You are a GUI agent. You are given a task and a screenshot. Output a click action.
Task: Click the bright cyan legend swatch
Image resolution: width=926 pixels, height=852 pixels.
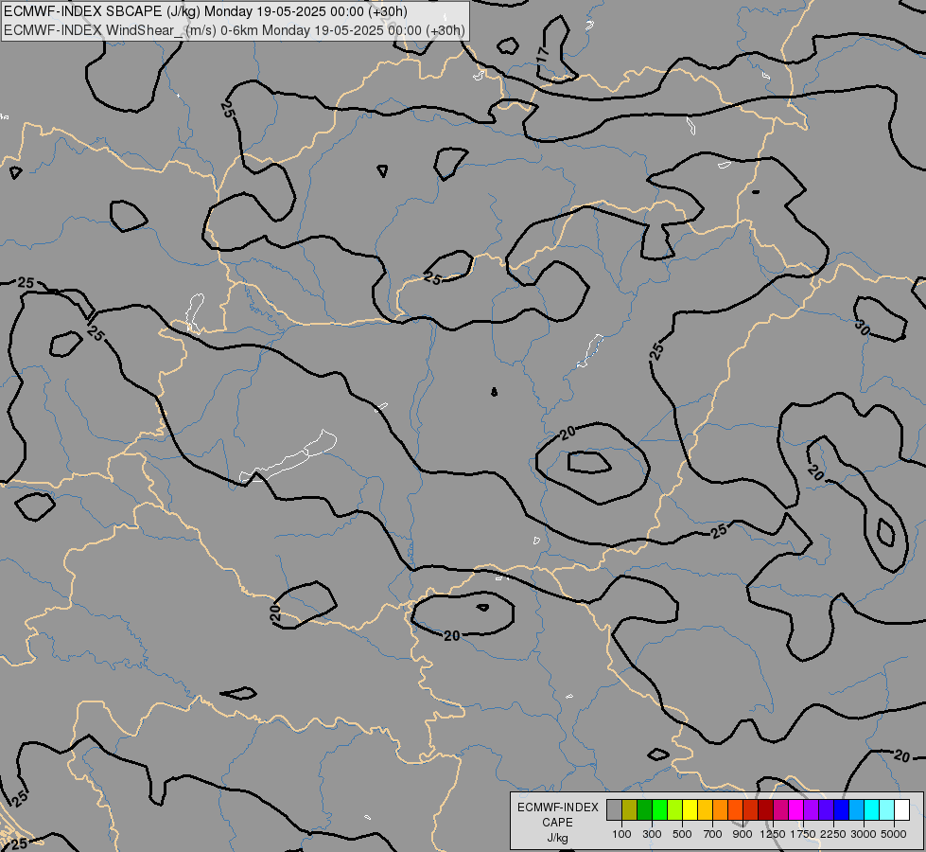coord(872,810)
